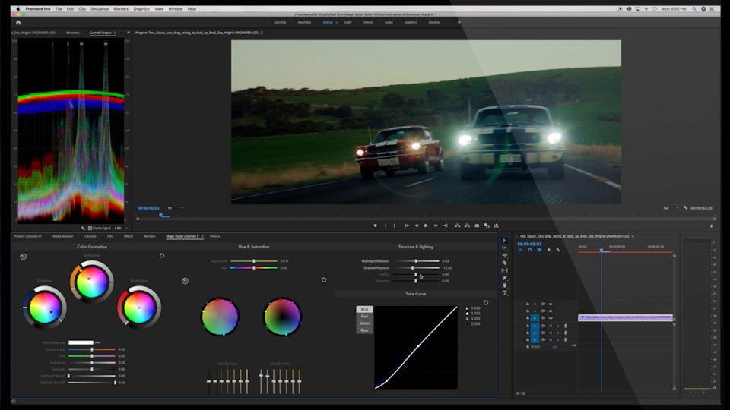Select the Razor tool
730x410 pixels.
(x=505, y=263)
